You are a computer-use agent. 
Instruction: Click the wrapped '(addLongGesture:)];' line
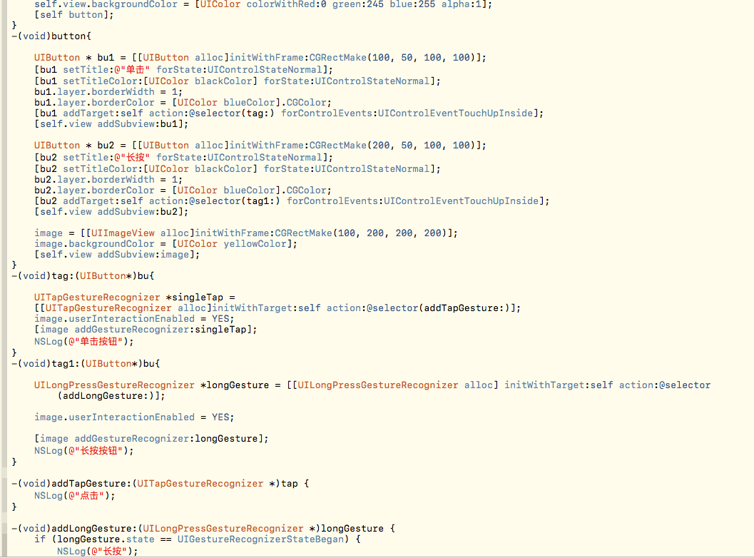(x=111, y=396)
